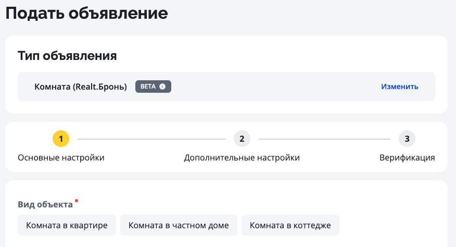Click the red required-field dot
This screenshot has height=247, width=456.
[77, 200]
